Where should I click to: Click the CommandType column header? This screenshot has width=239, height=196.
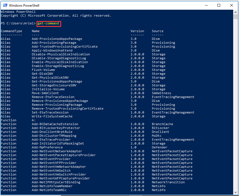pyautogui.click(x=11, y=31)
